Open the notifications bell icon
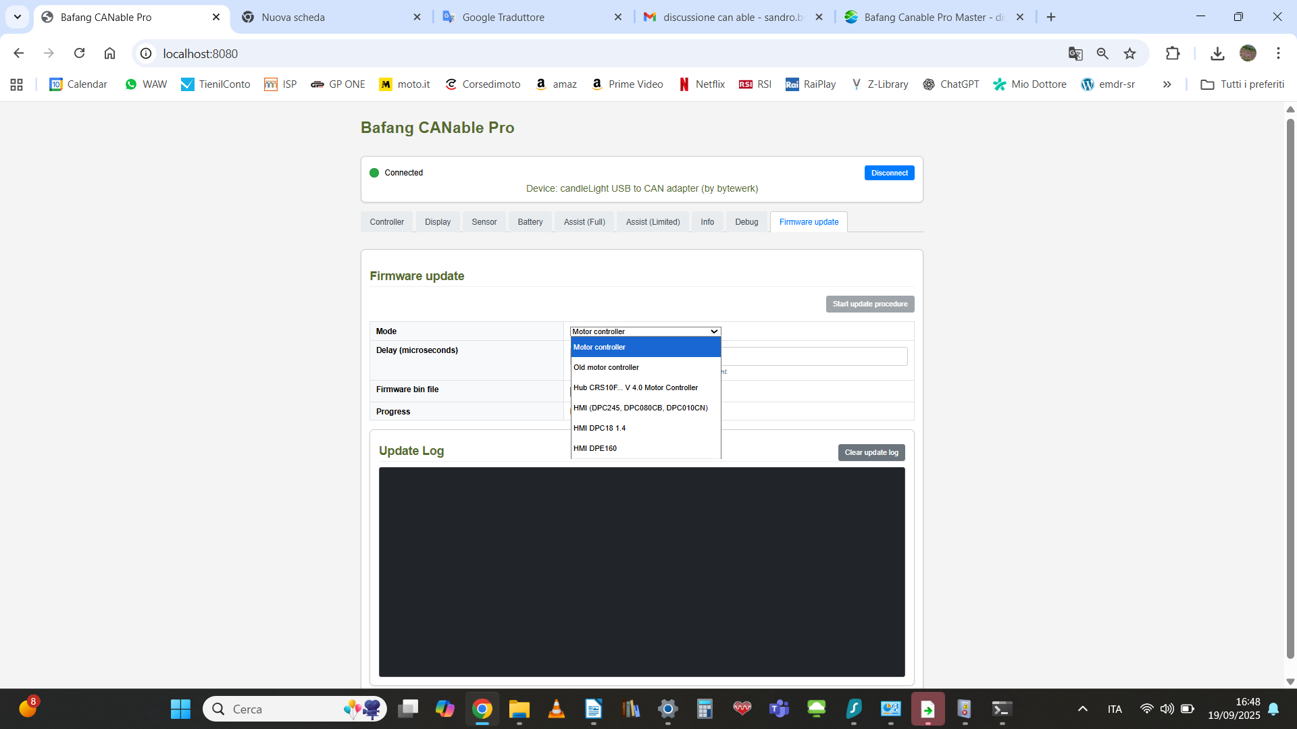This screenshot has width=1297, height=729. [x=1273, y=709]
